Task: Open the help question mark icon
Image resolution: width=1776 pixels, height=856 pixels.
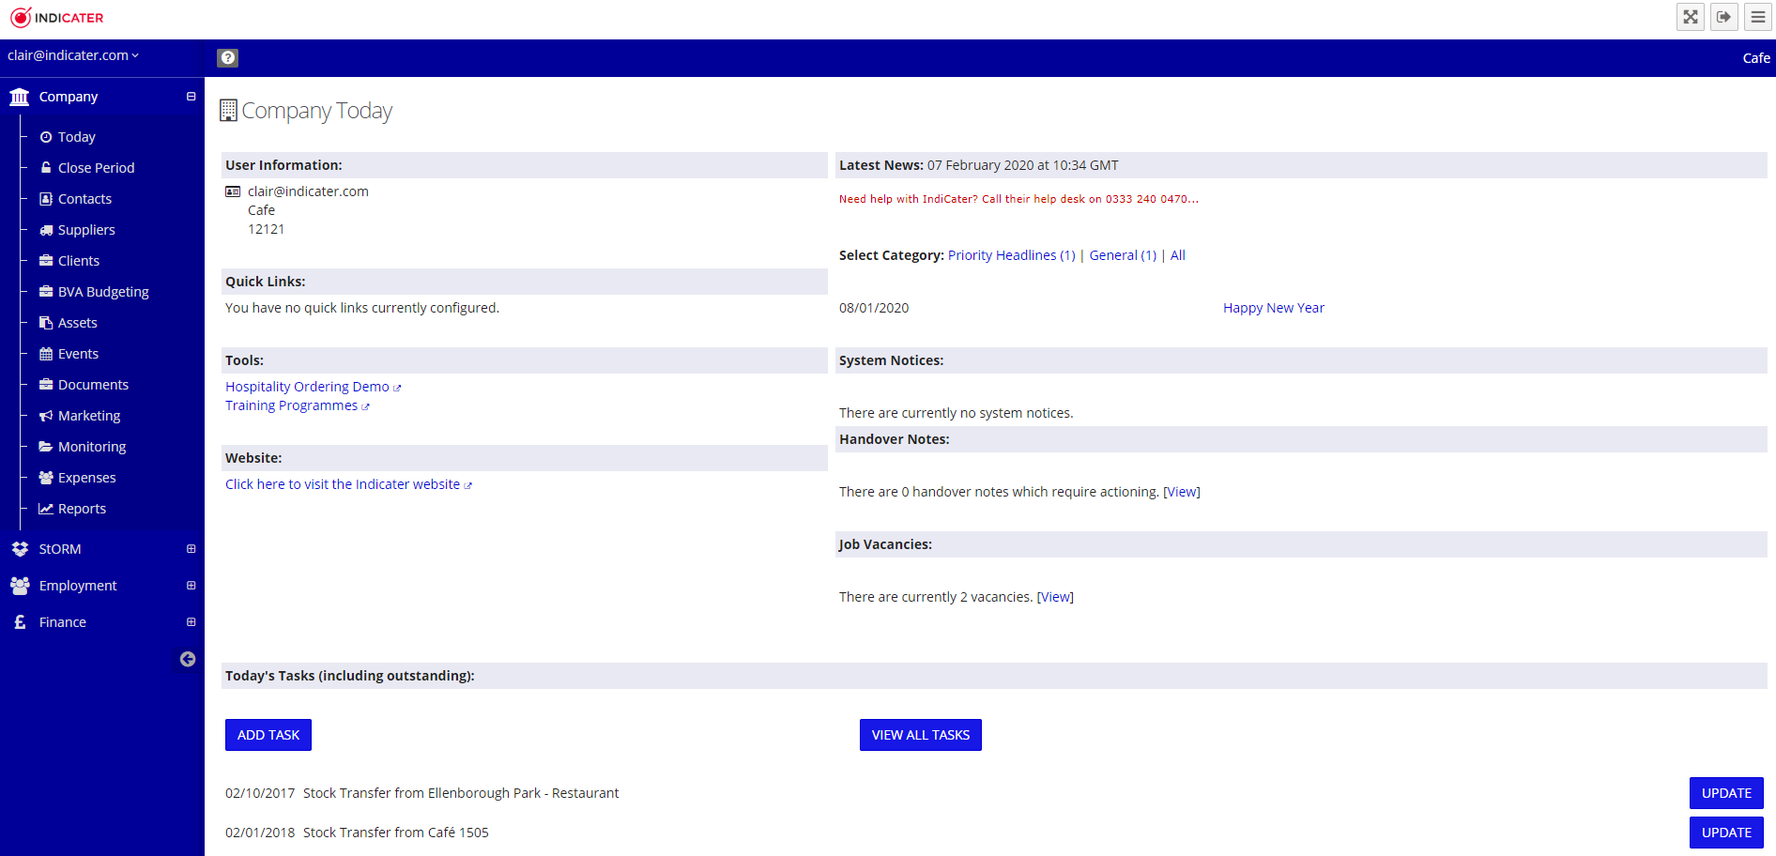Action: [x=227, y=58]
